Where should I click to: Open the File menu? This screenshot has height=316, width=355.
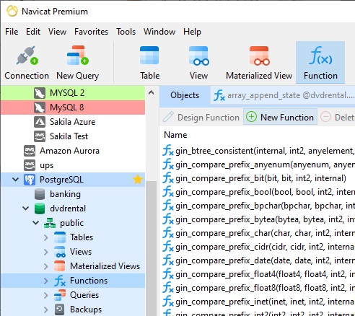coord(12,32)
